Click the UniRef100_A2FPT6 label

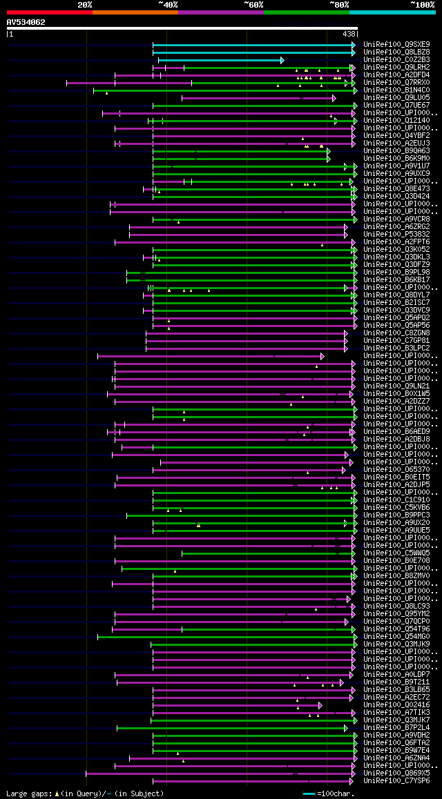(396, 242)
